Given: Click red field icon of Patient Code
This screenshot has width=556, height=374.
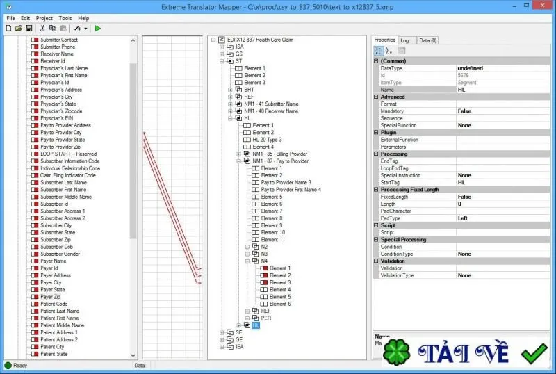Looking at the screenshot, I should (35, 304).
